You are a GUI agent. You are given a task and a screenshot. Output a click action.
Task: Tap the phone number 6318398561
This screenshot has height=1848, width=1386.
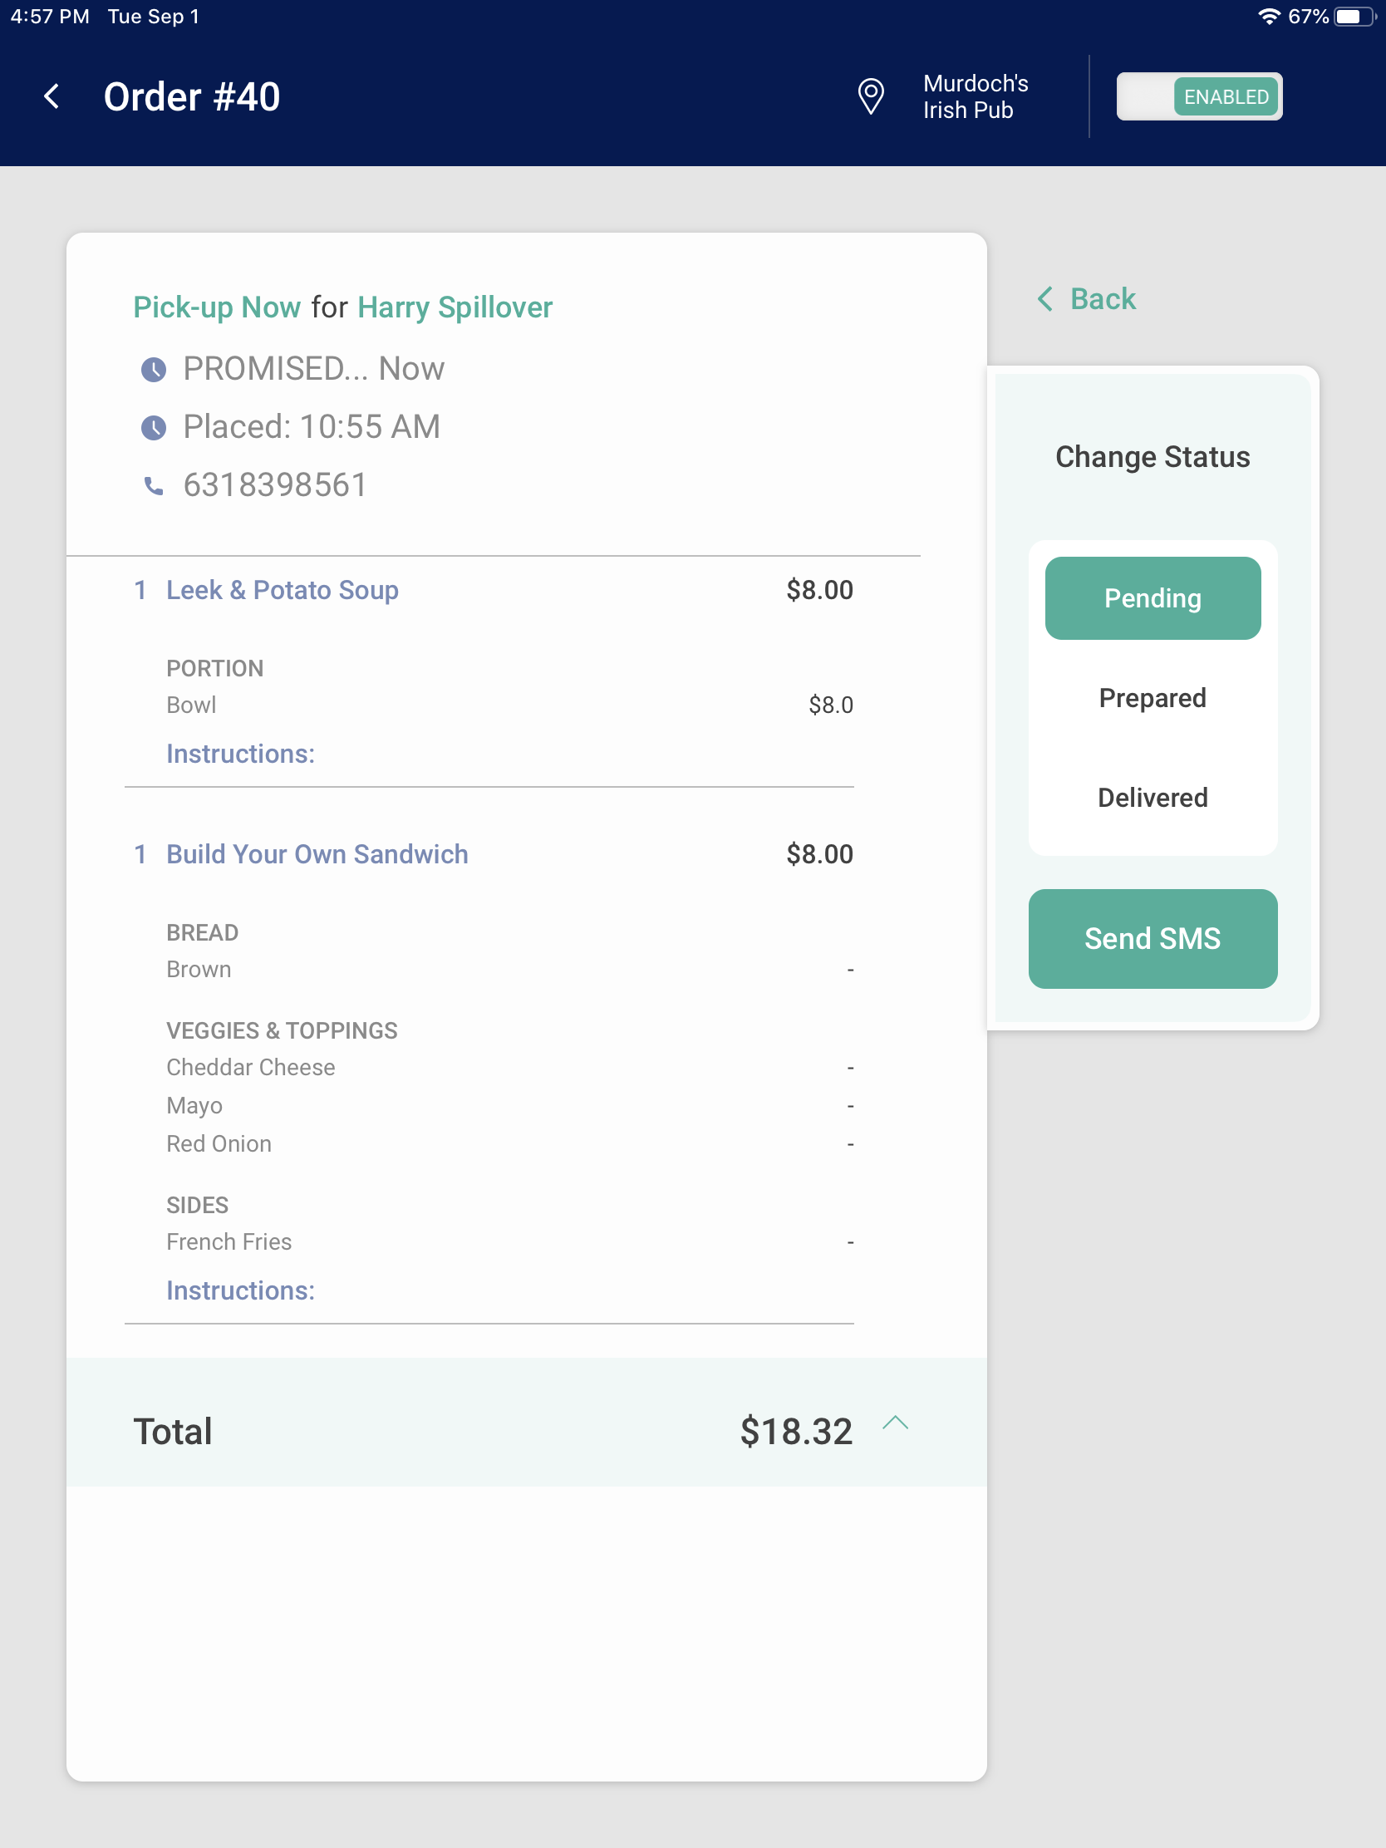click(275, 485)
